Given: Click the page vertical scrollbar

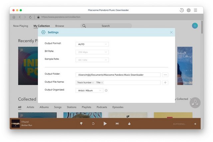Looking at the screenshot, I should click(202, 27).
